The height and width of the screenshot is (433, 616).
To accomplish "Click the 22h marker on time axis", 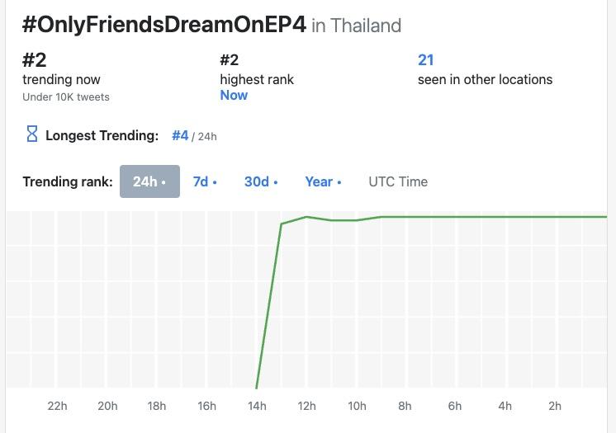I will pyautogui.click(x=58, y=406).
